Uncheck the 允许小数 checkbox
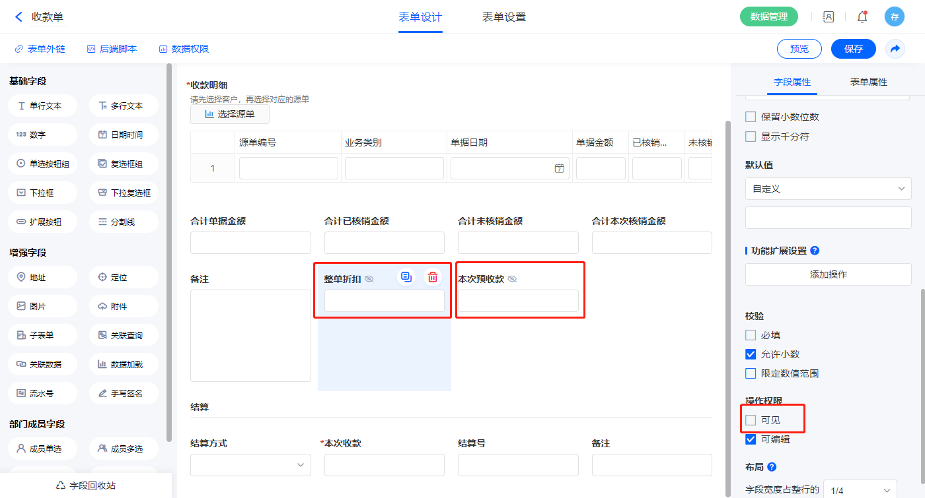This screenshot has height=498, width=925. [751, 354]
